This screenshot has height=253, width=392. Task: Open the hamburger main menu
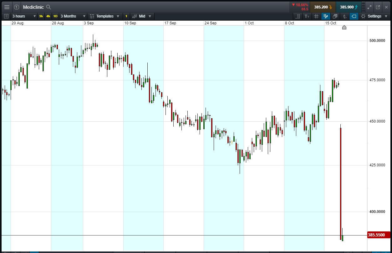pos(7,7)
